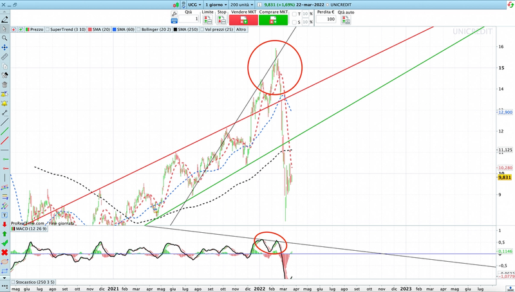Open the wrench trading settings icon
Screen dimensions: 515x292
(x=174, y=14)
